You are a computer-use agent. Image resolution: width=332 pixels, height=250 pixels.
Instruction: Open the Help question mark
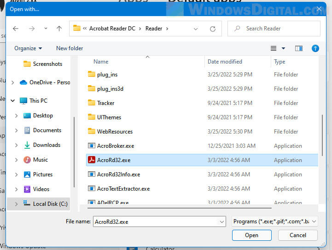[x=315, y=48]
